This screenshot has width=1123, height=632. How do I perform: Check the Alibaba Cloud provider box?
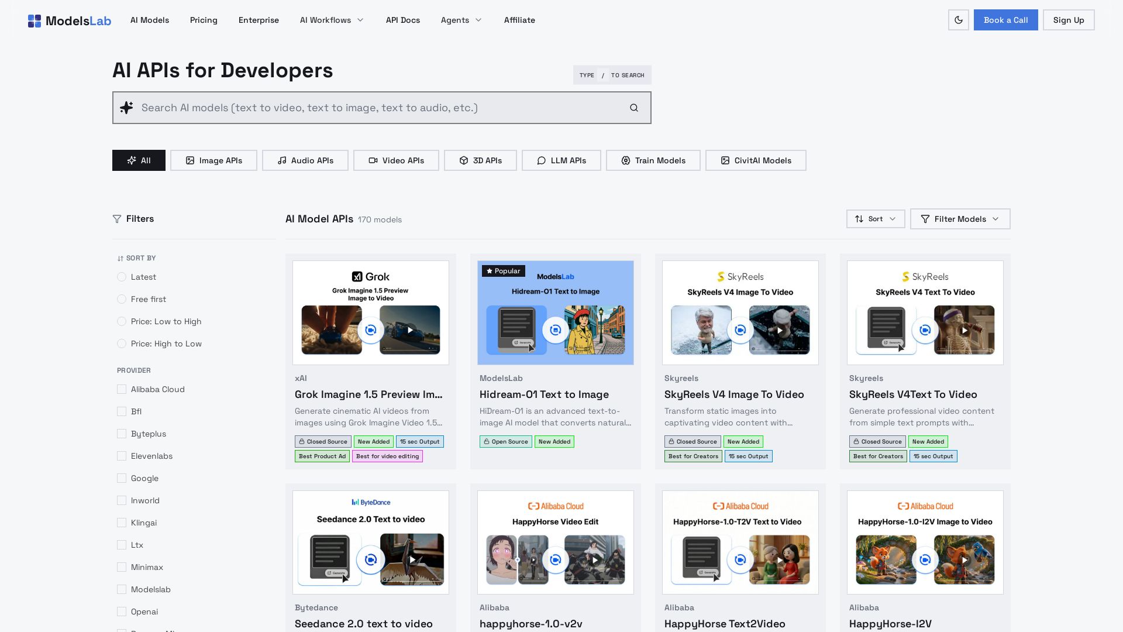click(122, 389)
